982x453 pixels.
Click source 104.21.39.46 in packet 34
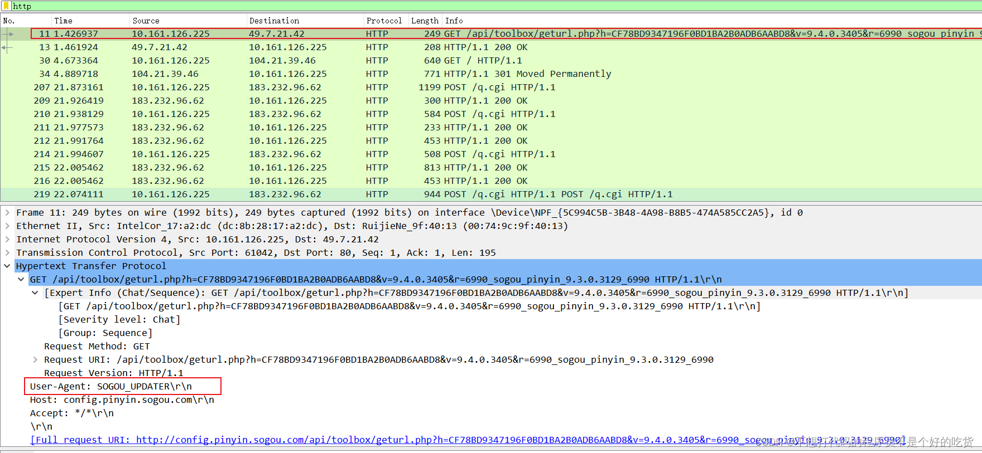point(165,74)
